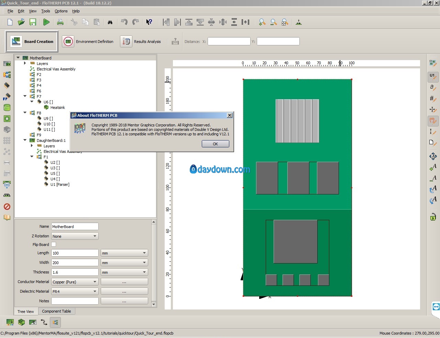440x338 pixels.
Task: Select the Heatsink tree item
Action: click(58, 108)
